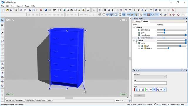
Task: Toggle the dimensions display icon
Action: coord(145,15)
